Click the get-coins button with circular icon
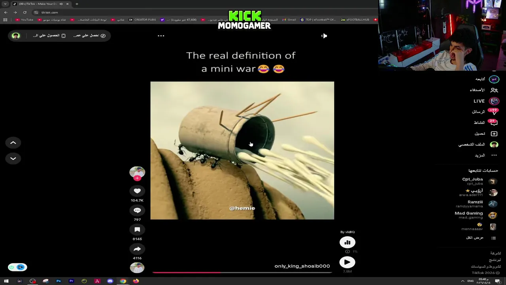The image size is (506, 285). pyautogui.click(x=89, y=36)
